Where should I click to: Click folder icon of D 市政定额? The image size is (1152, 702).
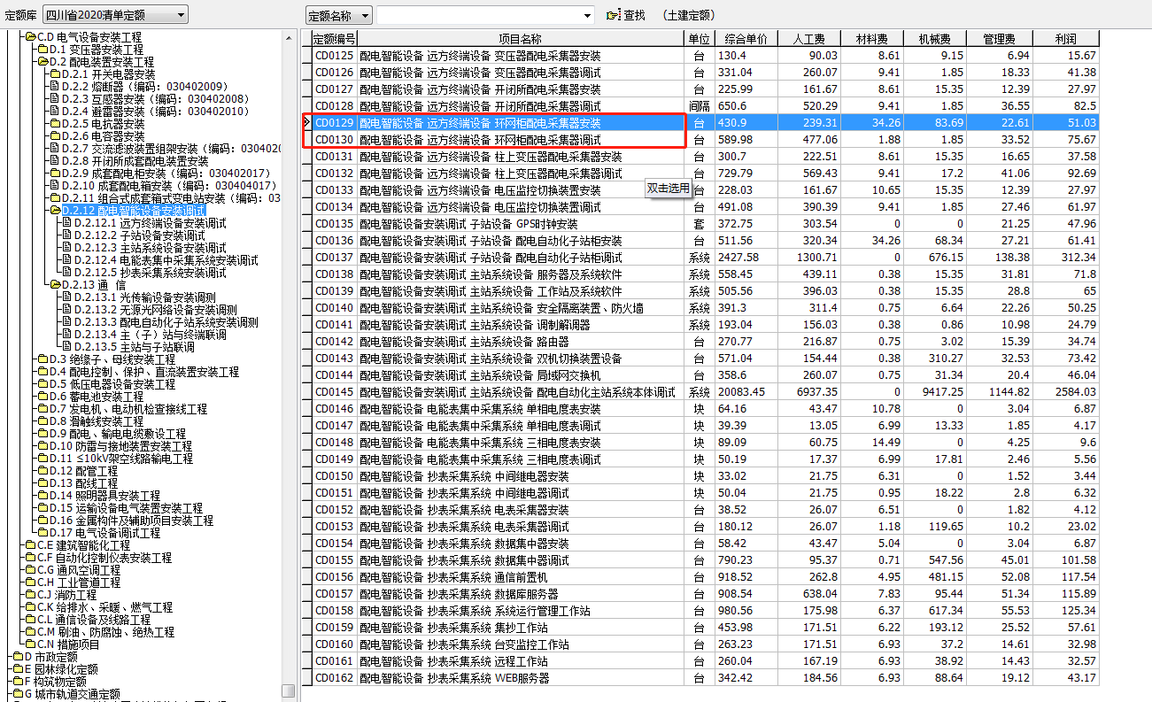coord(18,657)
